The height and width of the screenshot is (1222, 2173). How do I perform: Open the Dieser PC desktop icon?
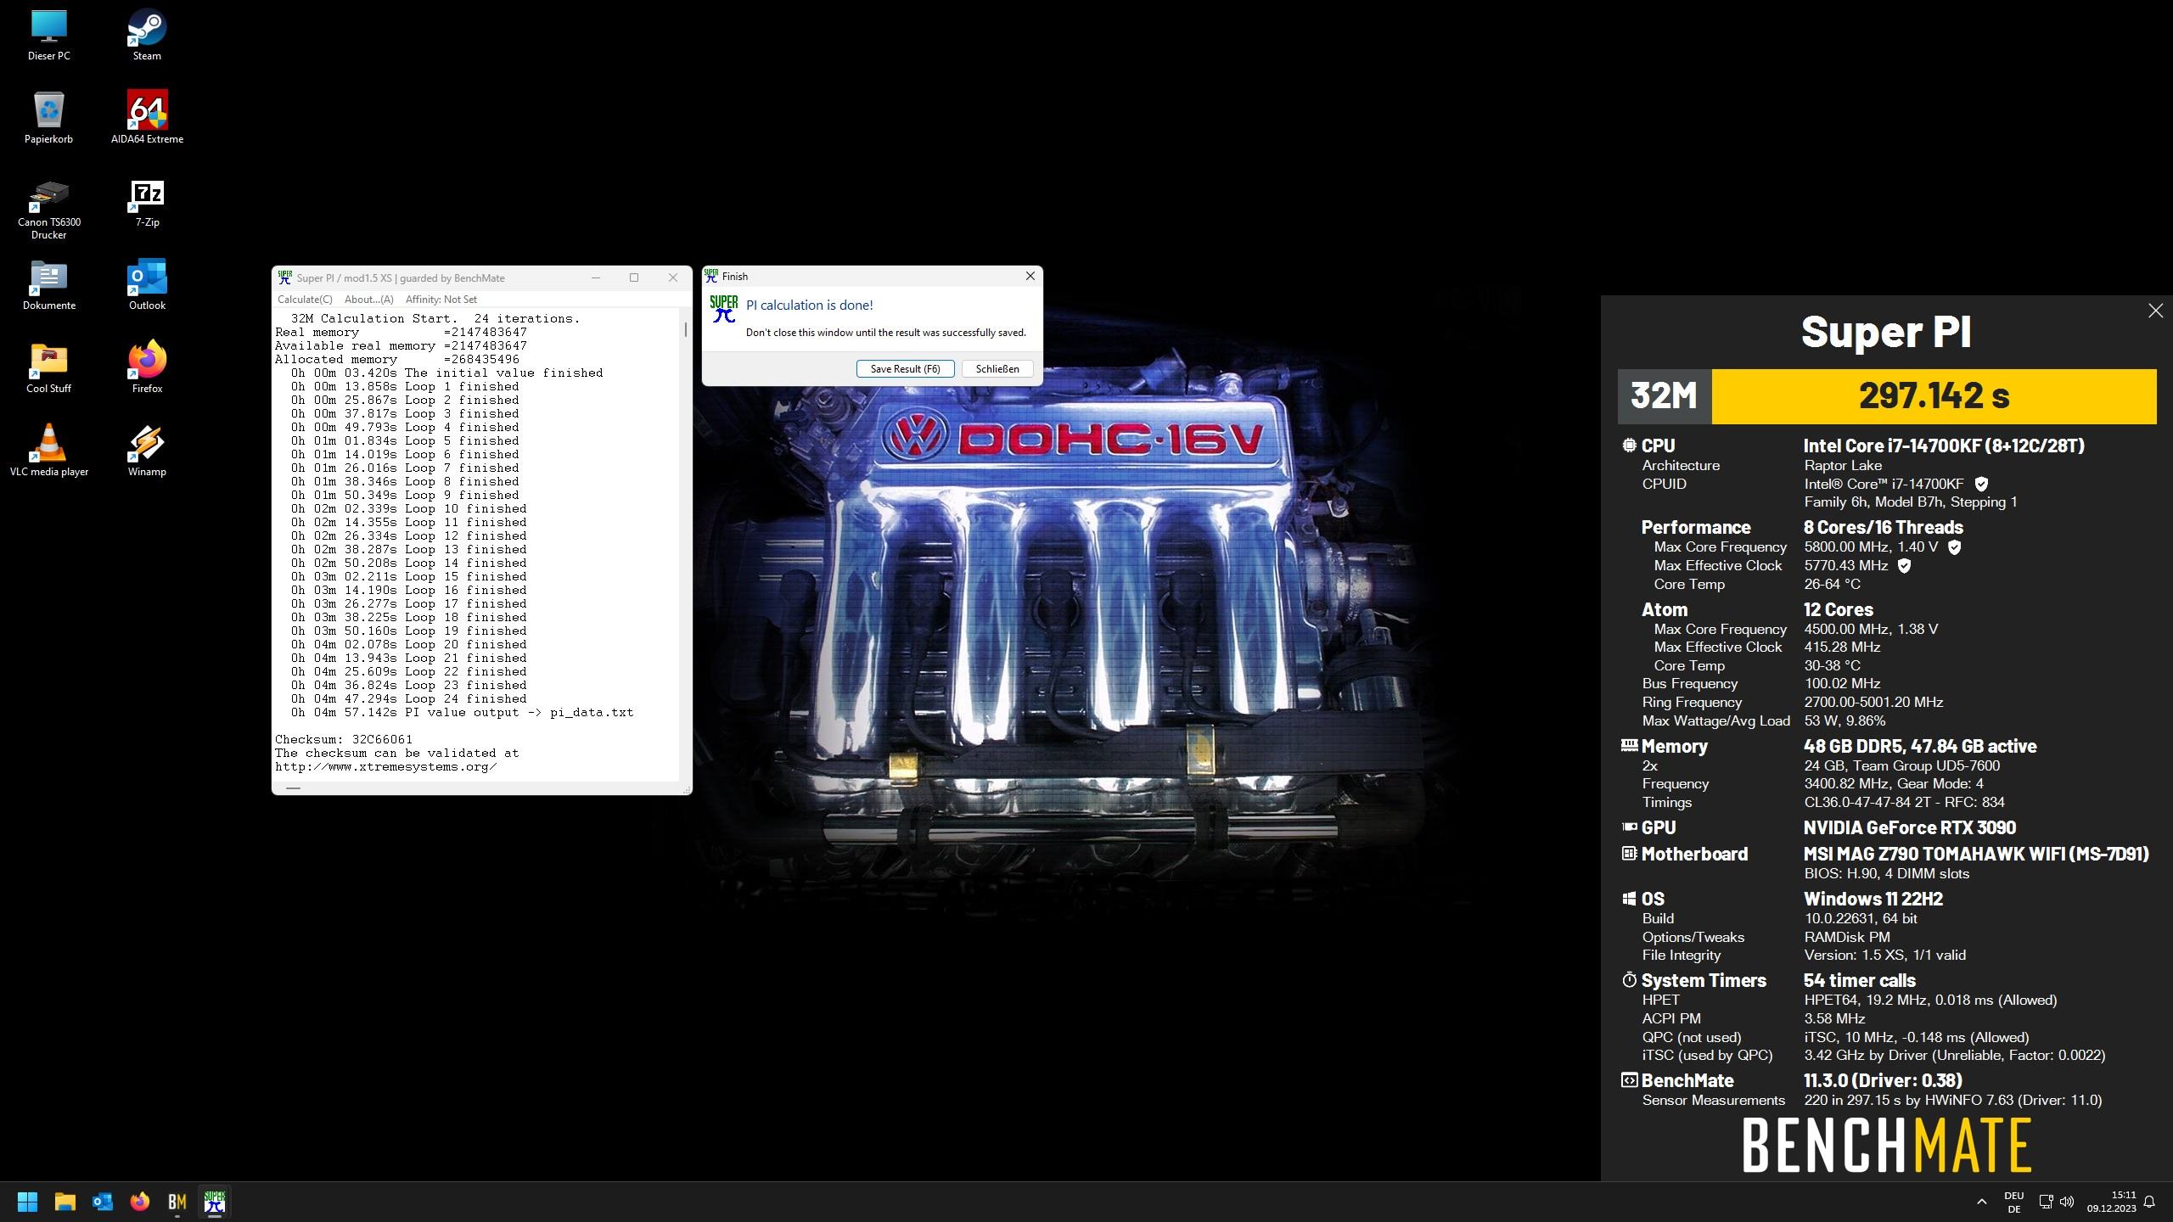point(48,35)
